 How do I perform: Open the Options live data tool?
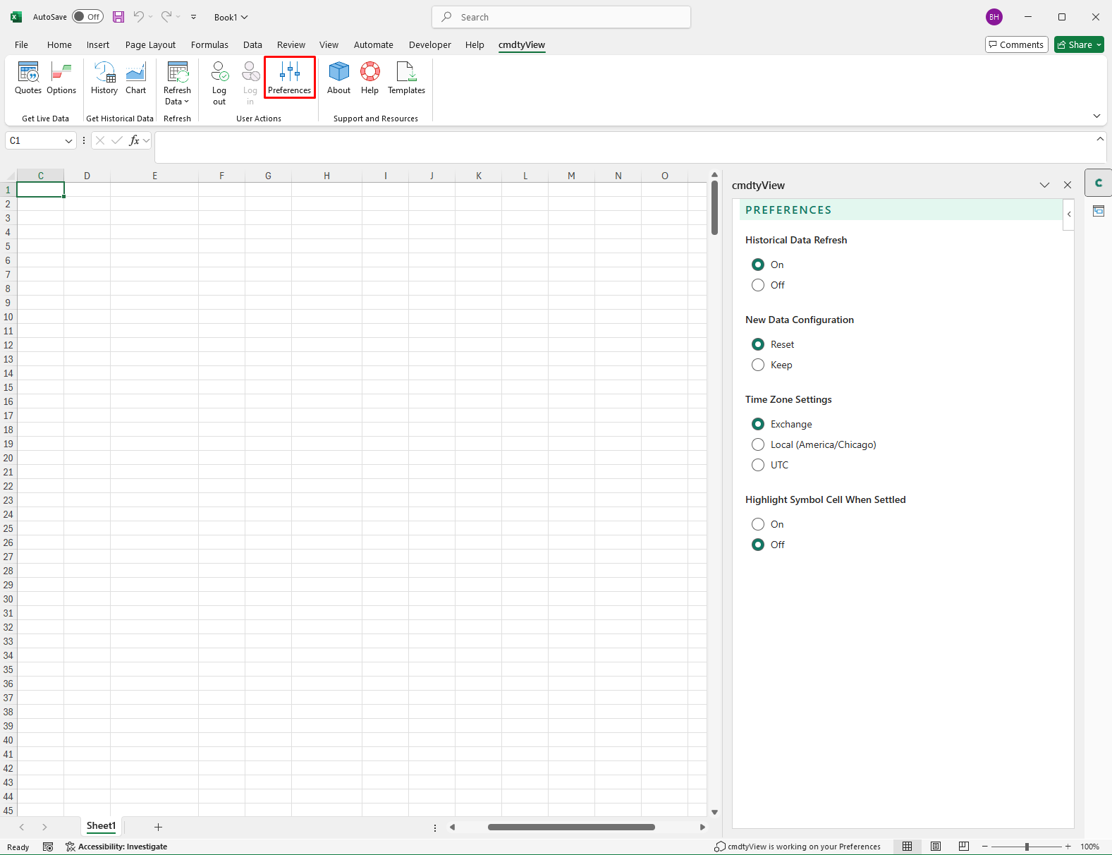coord(61,78)
